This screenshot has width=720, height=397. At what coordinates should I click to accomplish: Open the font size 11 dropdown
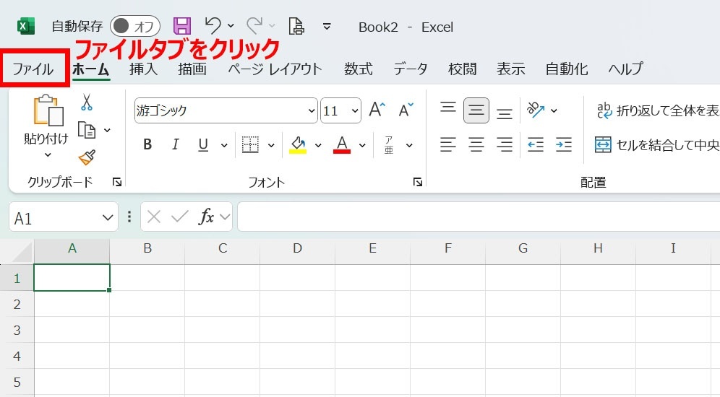tap(354, 110)
